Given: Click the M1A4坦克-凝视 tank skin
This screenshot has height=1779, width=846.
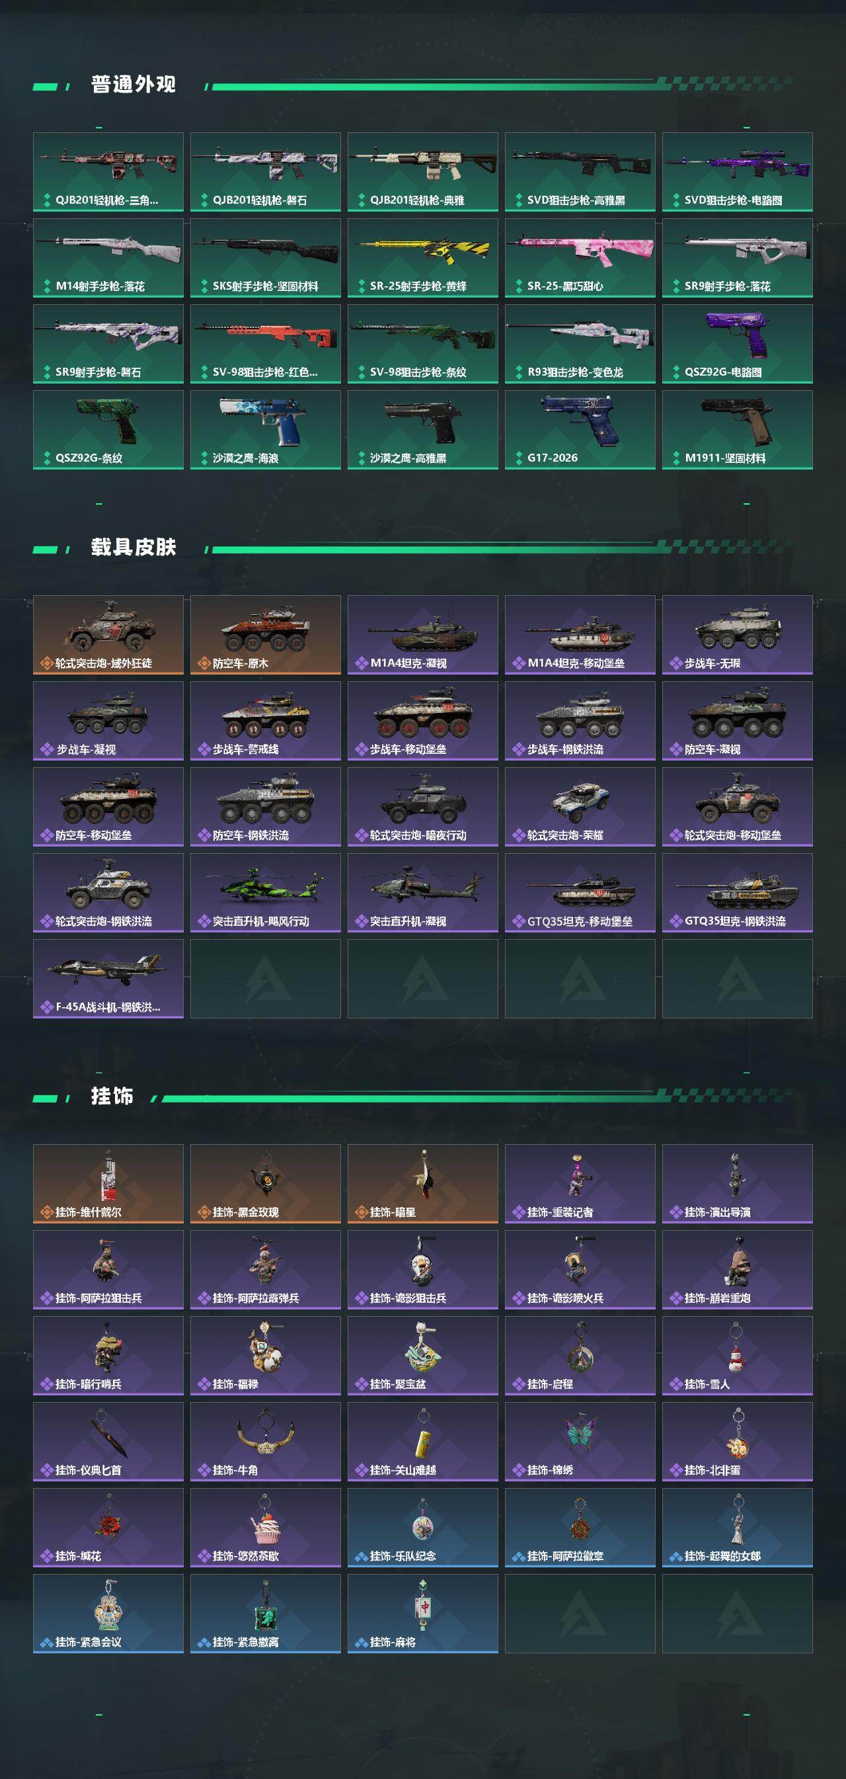Looking at the screenshot, I should (422, 635).
